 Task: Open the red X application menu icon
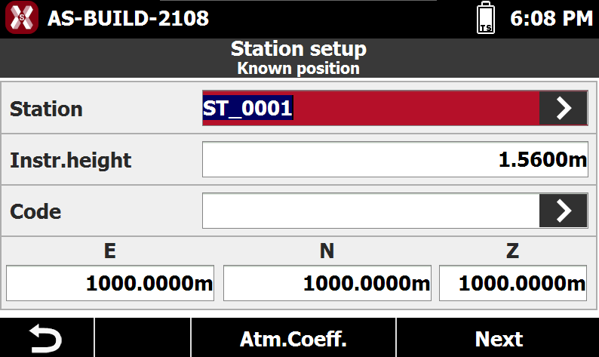[22, 17]
